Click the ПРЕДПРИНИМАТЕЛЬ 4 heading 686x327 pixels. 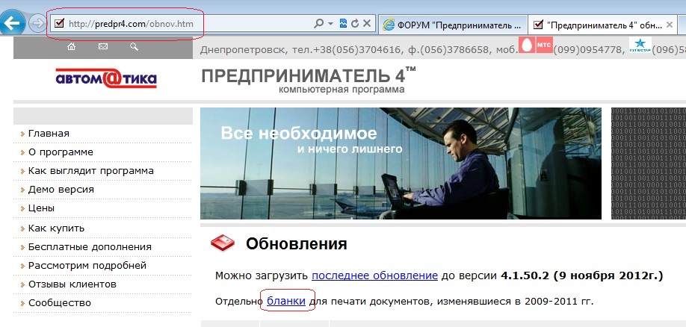pos(308,75)
